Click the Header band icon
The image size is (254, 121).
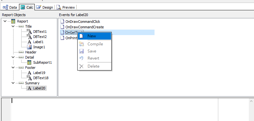click(21, 52)
